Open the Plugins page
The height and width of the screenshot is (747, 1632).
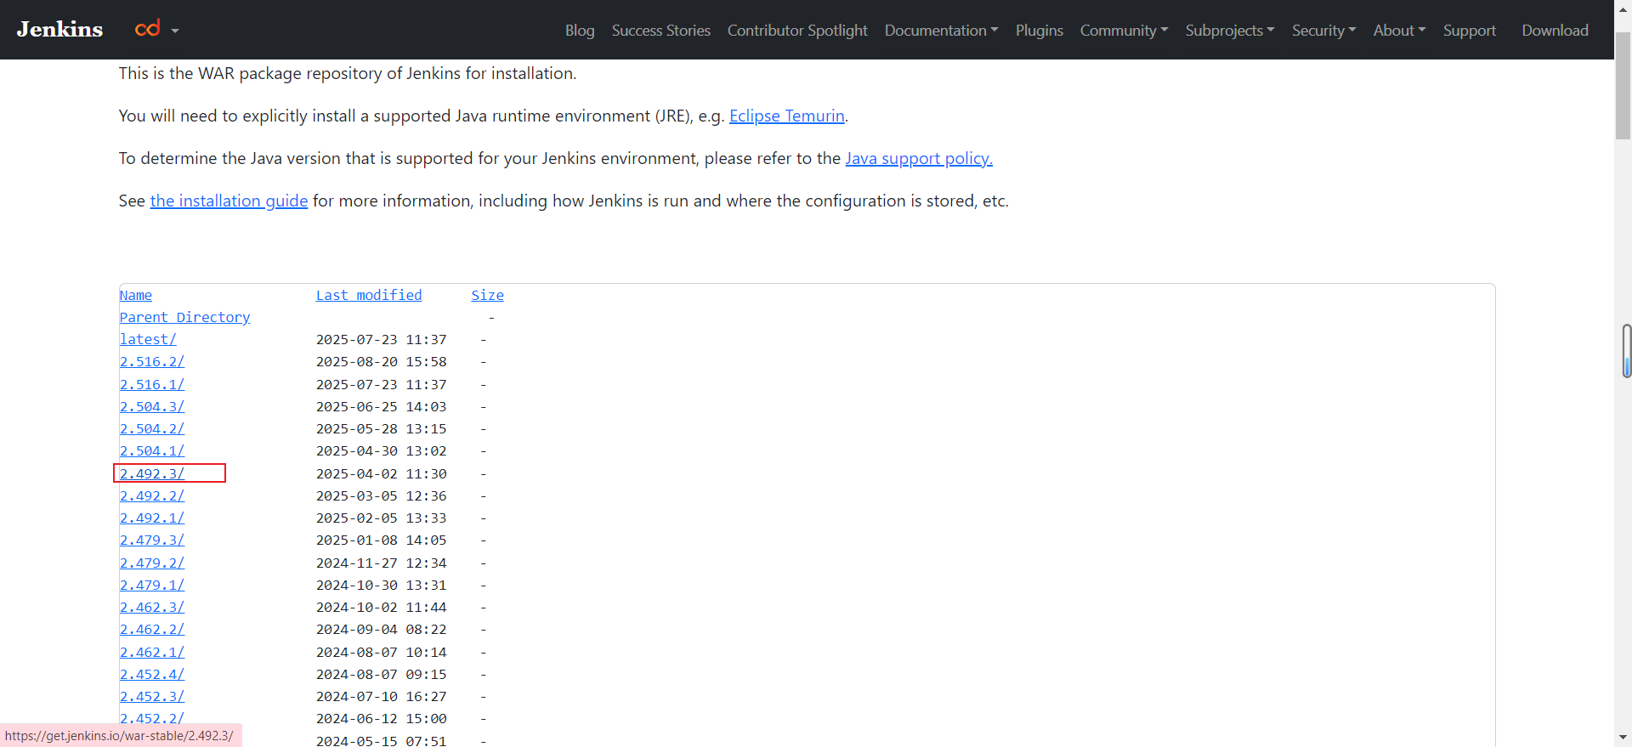pyautogui.click(x=1040, y=31)
